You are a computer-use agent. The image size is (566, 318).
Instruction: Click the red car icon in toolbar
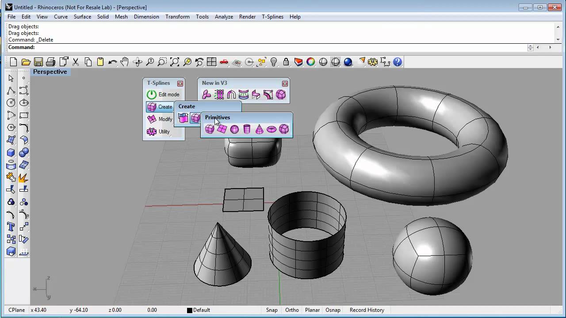pyautogui.click(x=224, y=62)
